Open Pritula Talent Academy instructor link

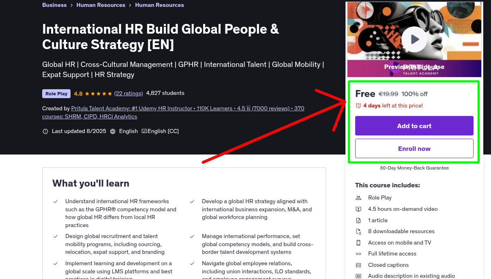point(173,112)
